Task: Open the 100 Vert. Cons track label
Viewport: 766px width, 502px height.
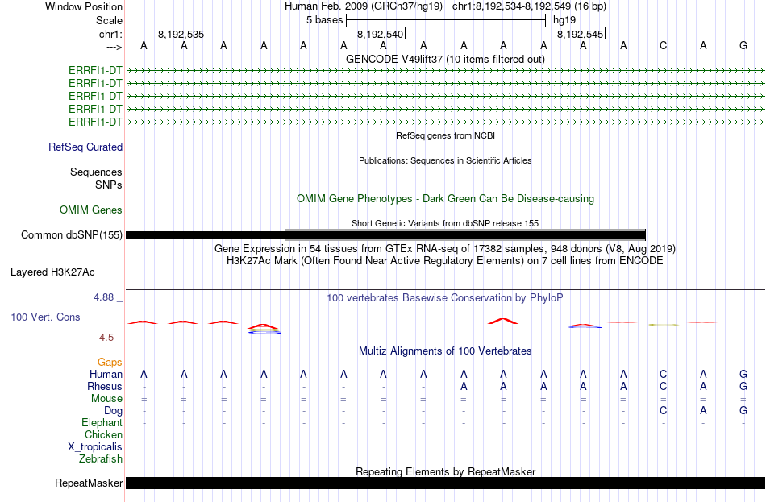Action: (x=45, y=317)
